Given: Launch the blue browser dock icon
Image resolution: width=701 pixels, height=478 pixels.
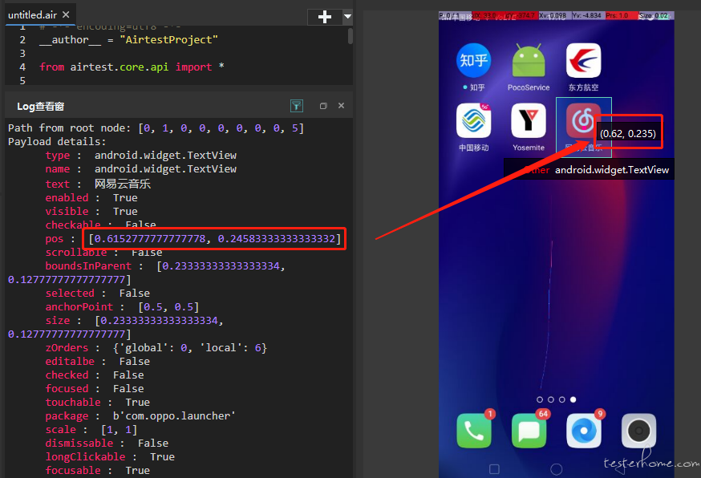Looking at the screenshot, I should pos(584,431).
